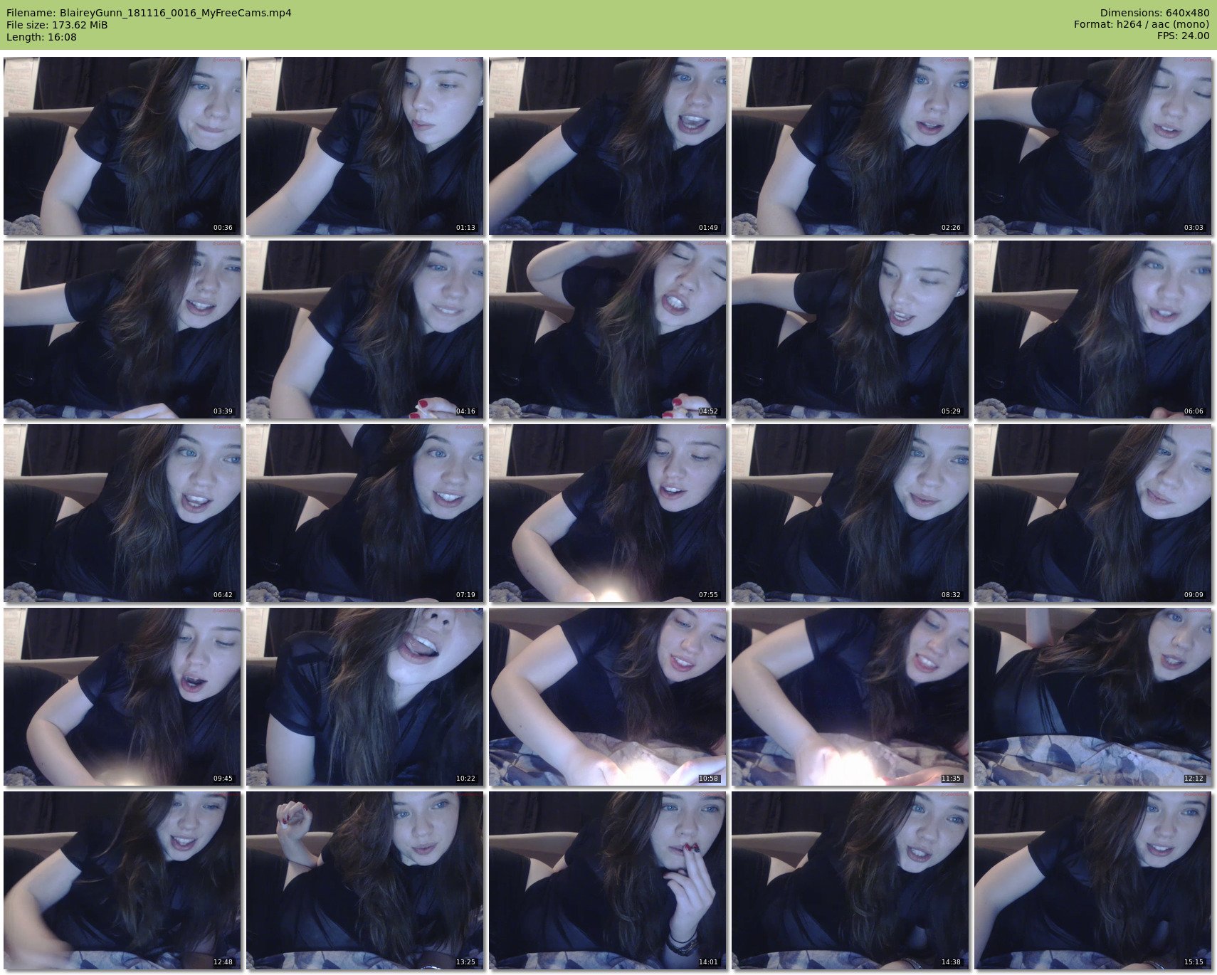
Task: Open the thumbnail marked 01:49
Action: click(608, 146)
